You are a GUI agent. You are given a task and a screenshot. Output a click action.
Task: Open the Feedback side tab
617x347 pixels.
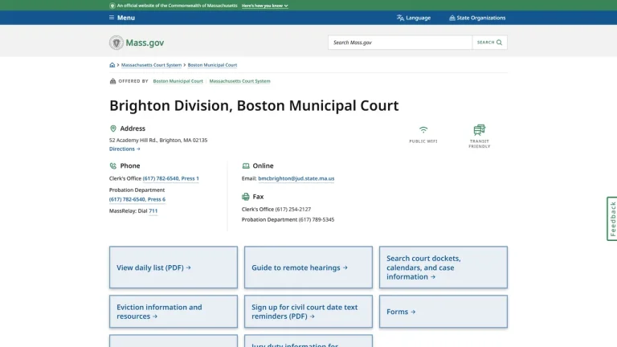pyautogui.click(x=612, y=218)
